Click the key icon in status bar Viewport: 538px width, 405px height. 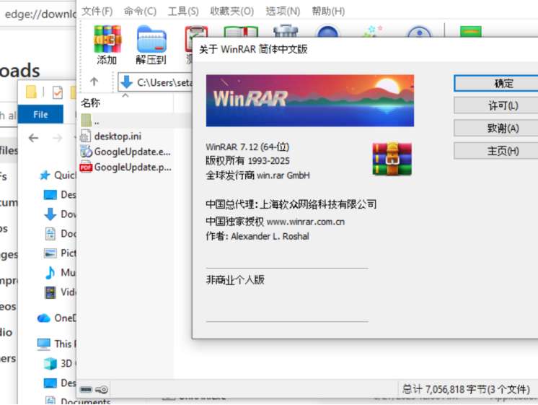[102, 389]
